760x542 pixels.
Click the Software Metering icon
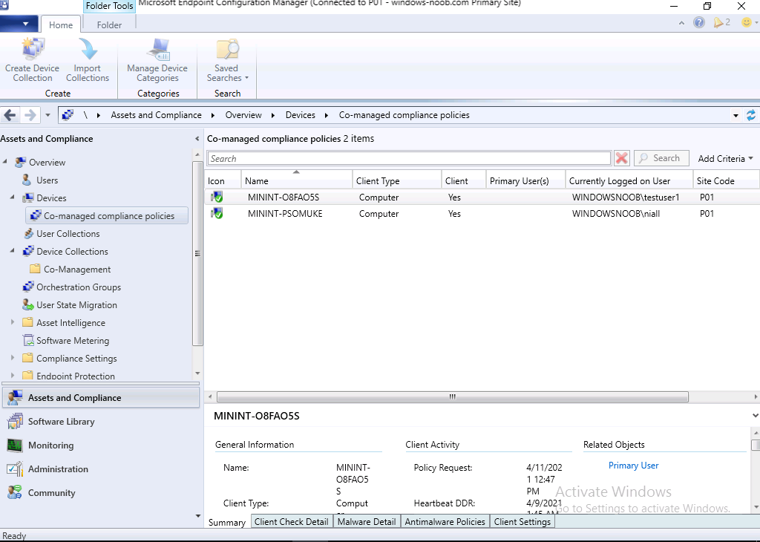click(29, 340)
